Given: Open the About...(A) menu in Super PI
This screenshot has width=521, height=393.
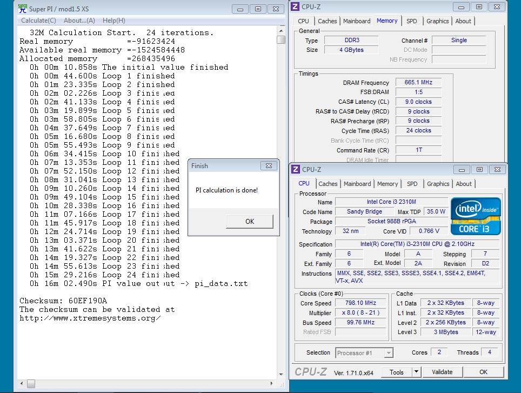Looking at the screenshot, I should (x=79, y=21).
